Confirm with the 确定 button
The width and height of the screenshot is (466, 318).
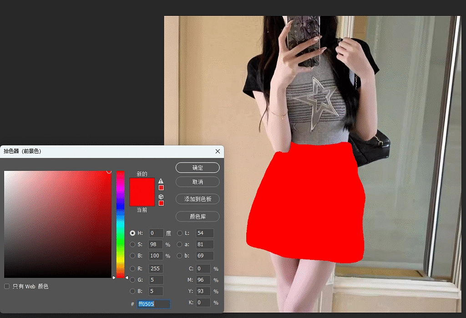point(198,168)
